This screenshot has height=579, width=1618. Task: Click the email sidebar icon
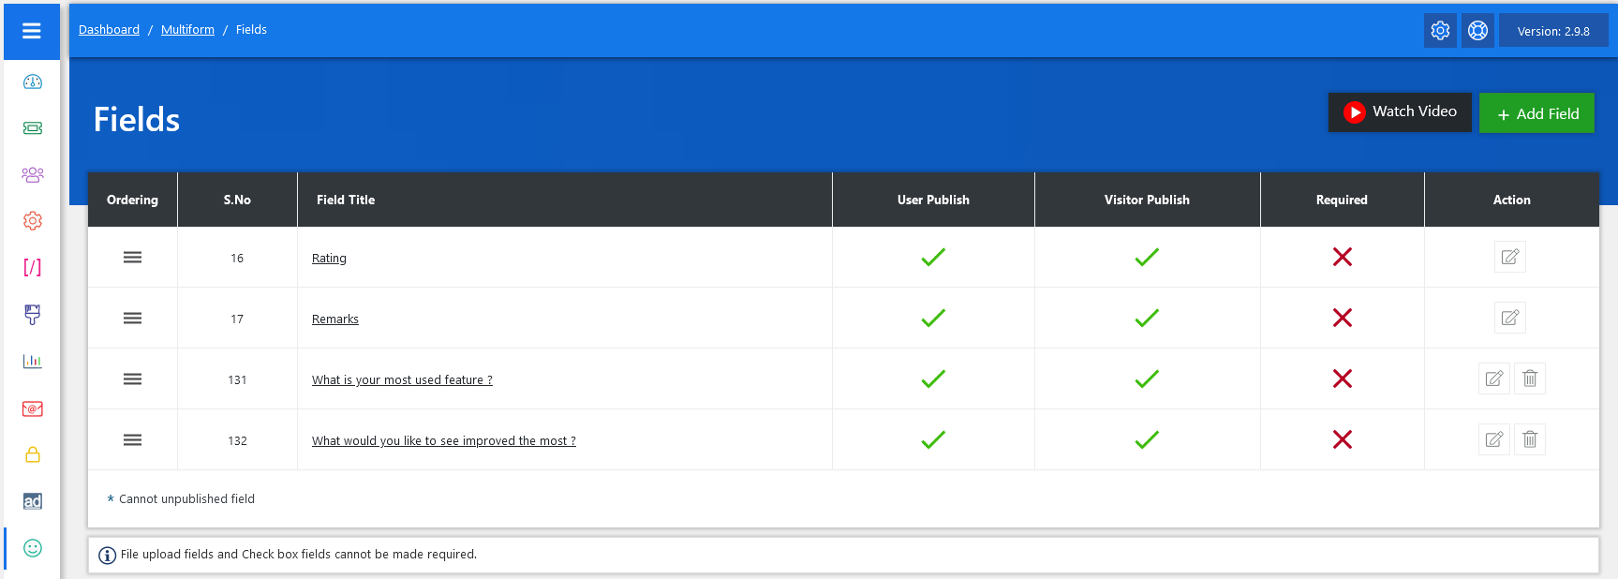[33, 408]
